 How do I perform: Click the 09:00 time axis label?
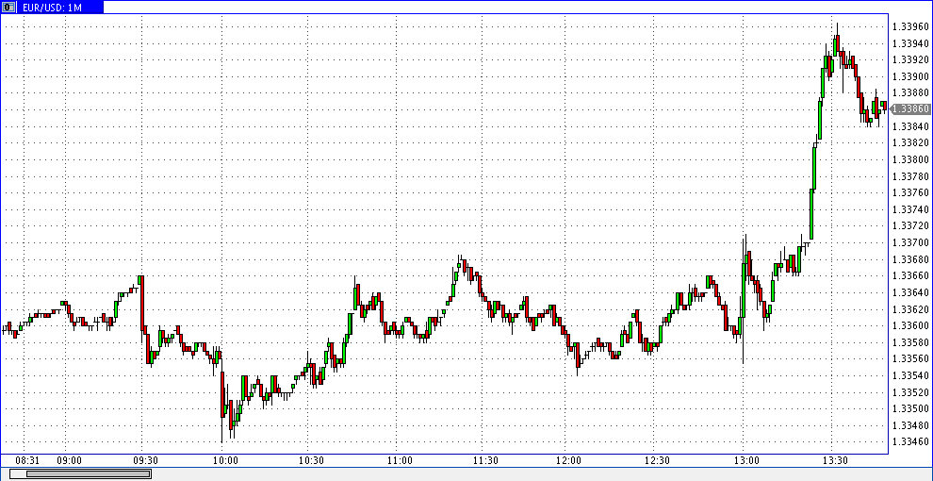point(69,461)
